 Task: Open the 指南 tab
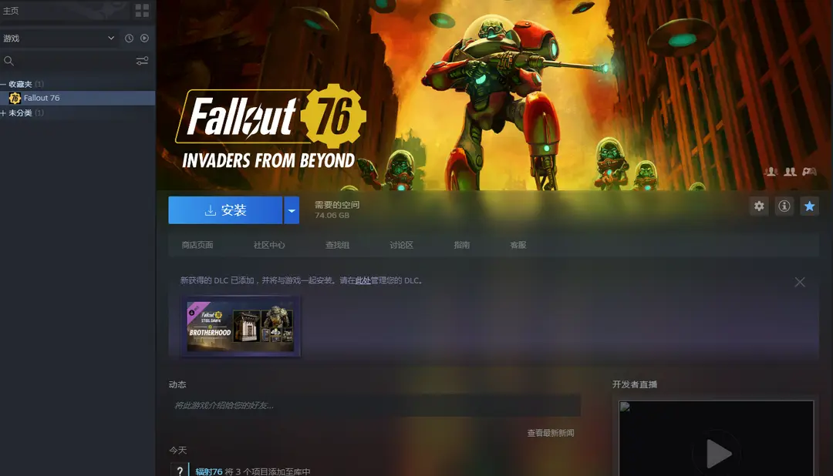[462, 245]
